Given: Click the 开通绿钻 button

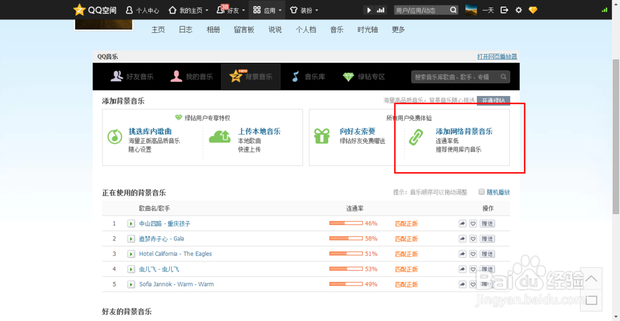Looking at the screenshot, I should click(x=494, y=101).
